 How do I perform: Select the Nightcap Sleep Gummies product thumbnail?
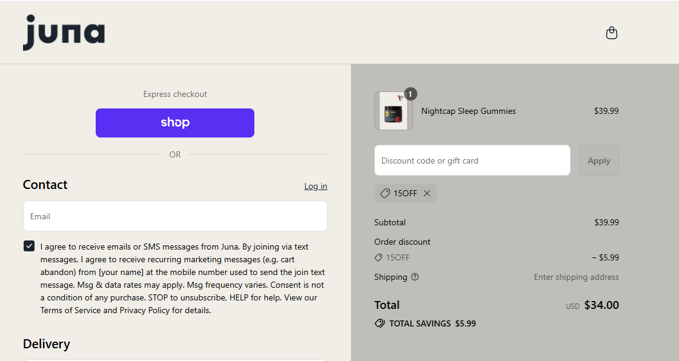coord(393,111)
